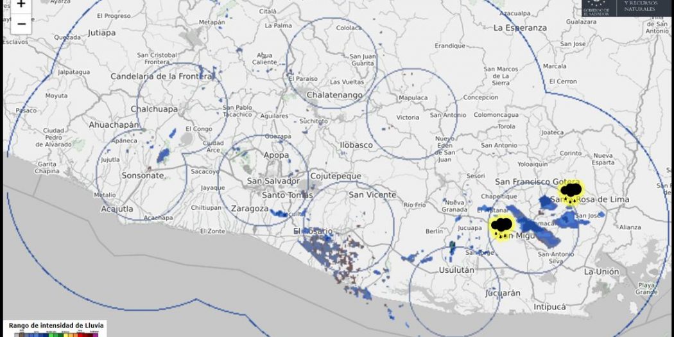The height and width of the screenshot is (337, 674).
Task: Click the Cojutepeque label on the map
Action: tap(335, 176)
